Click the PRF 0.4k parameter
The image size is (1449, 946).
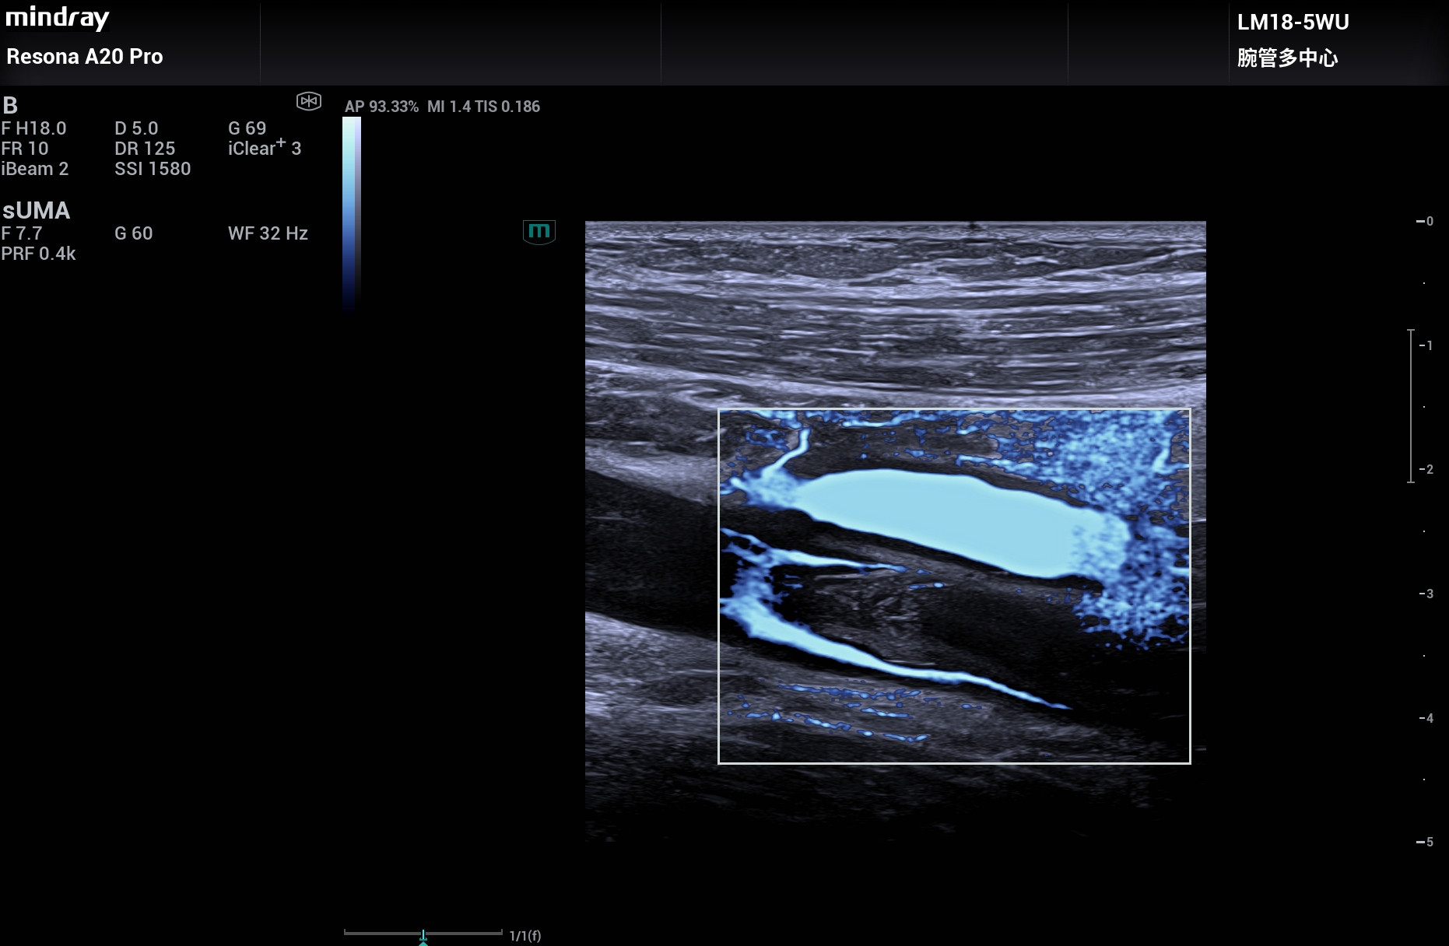(38, 254)
